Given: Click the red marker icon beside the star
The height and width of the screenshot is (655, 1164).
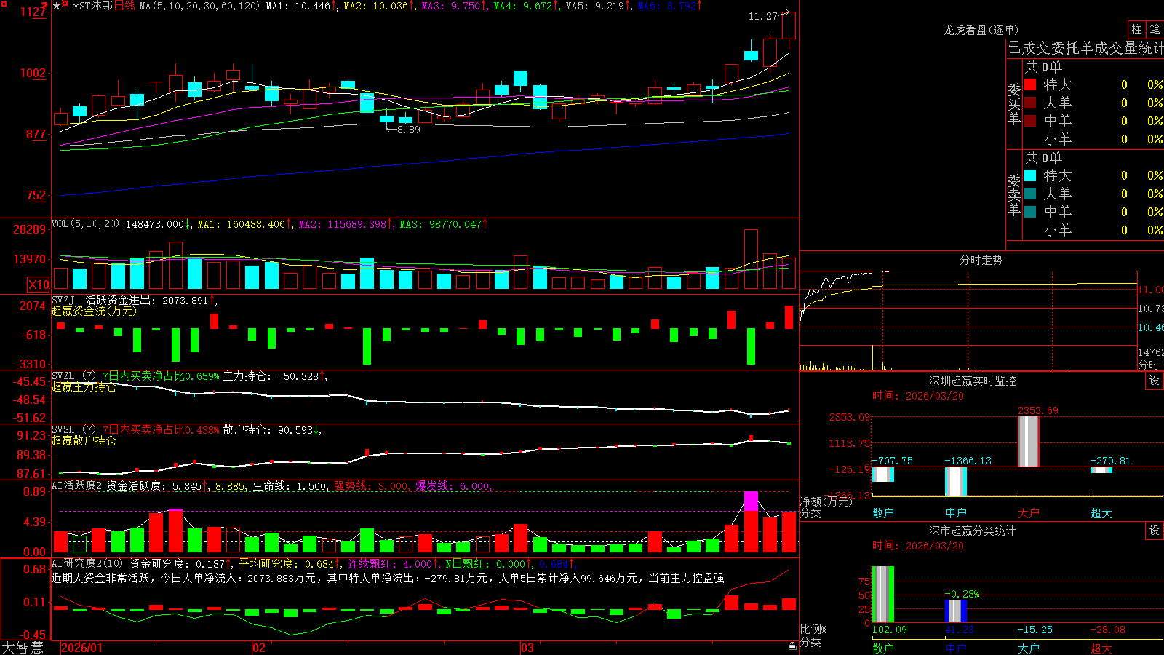Looking at the screenshot, I should coord(65,4).
